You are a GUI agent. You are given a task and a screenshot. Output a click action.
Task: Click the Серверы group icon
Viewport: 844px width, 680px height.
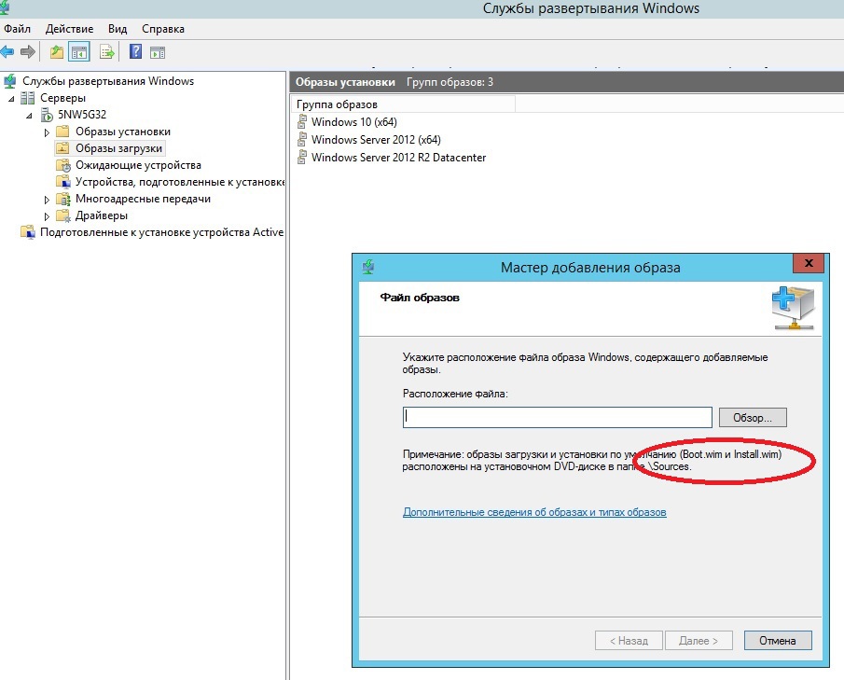click(x=27, y=98)
